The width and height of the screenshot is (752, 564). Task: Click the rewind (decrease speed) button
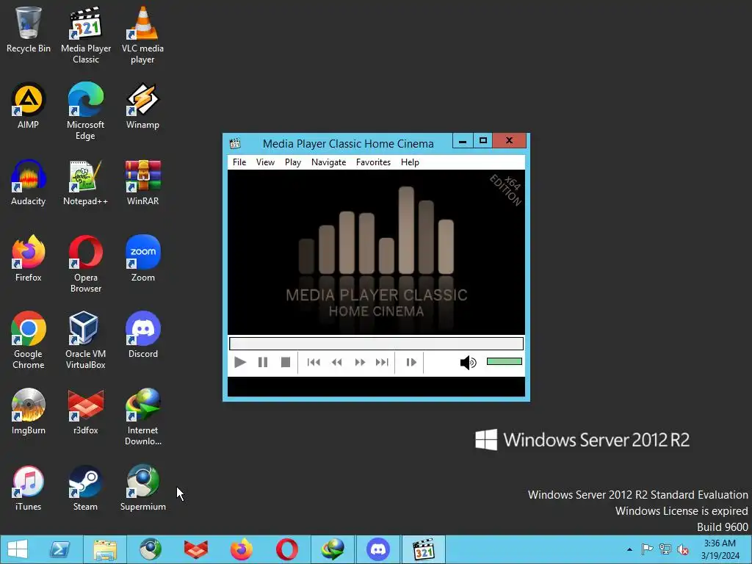336,362
